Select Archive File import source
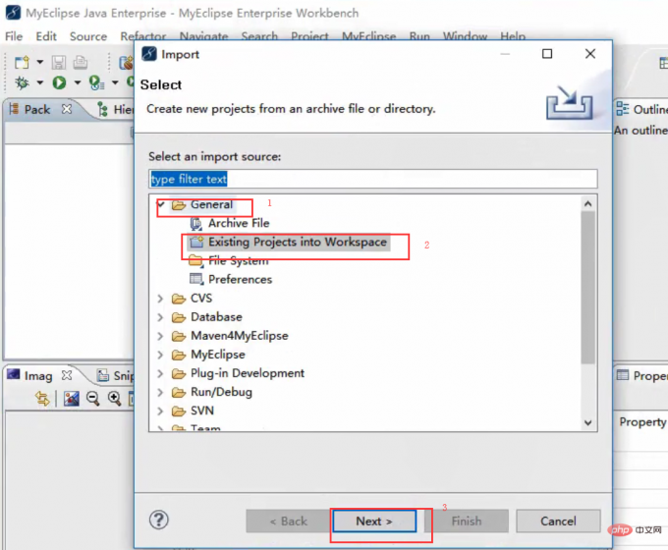Image resolution: width=668 pixels, height=550 pixels. [x=239, y=223]
